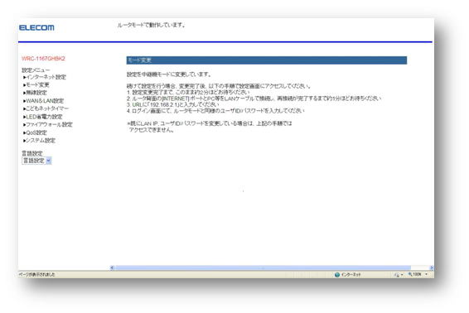Open QoS設定 page
The image size is (469, 313).
(36, 132)
